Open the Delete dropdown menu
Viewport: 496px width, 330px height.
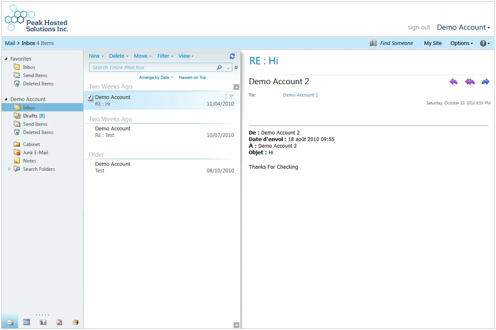[119, 56]
